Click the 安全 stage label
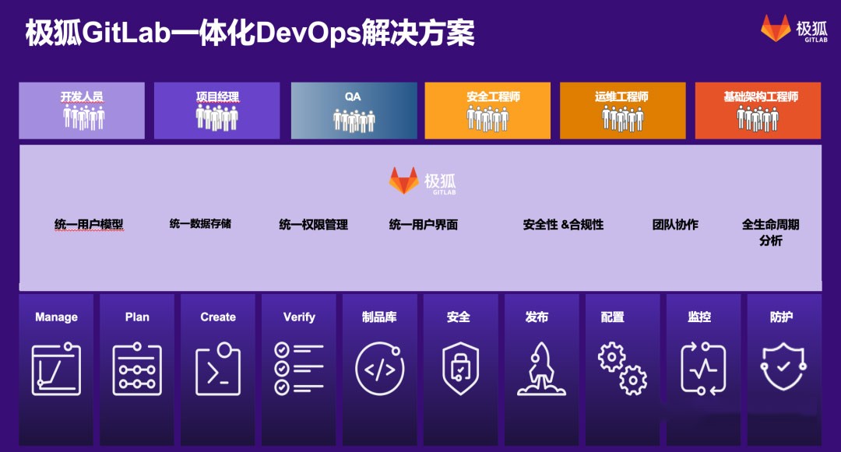The image size is (841, 452). click(459, 317)
